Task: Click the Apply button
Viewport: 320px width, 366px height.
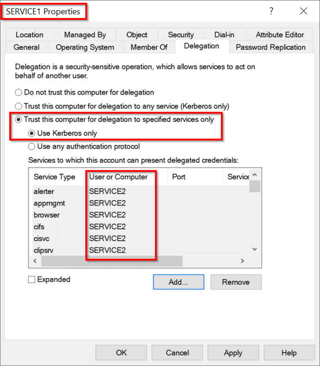Action: pos(233,353)
